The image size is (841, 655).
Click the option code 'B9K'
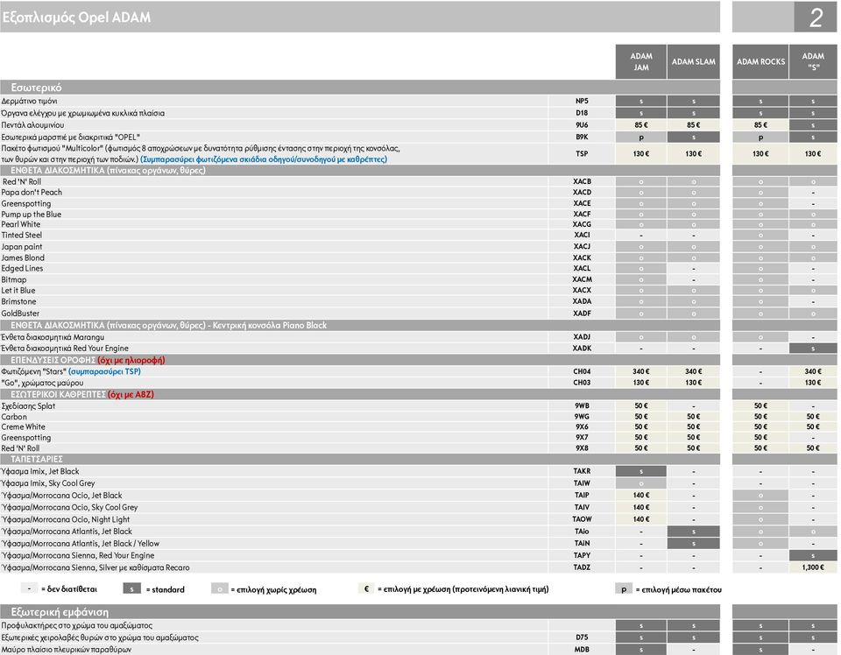point(582,137)
